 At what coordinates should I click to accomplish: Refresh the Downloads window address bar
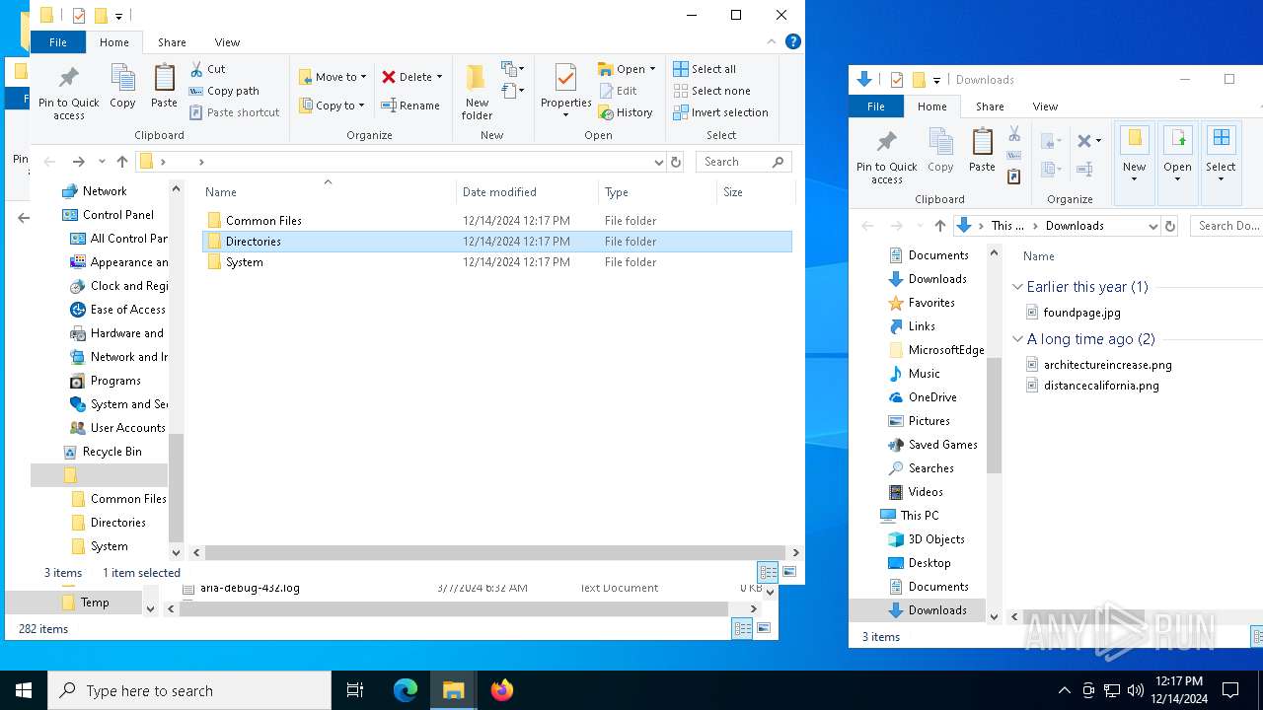click(1170, 226)
